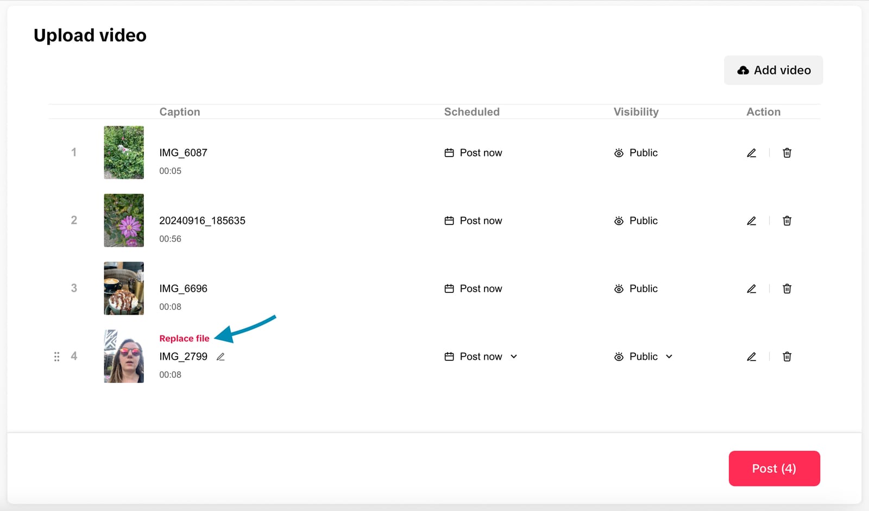
Task: Toggle the eye icon beside IMG_6696's Public setting
Action: [619, 289]
